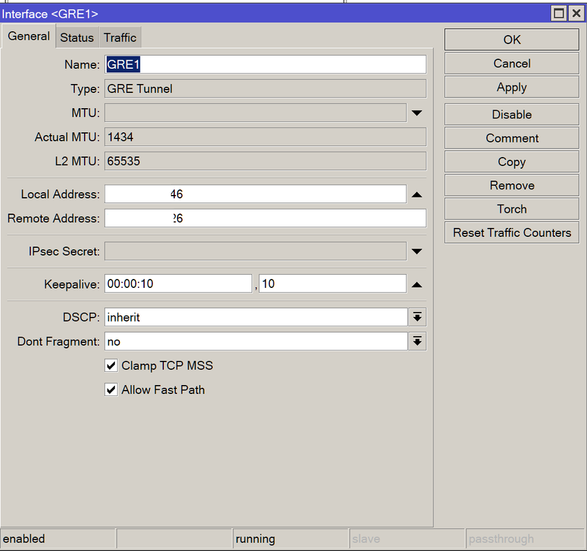Image resolution: width=587 pixels, height=551 pixels.
Task: Click the Actual MTU value 1434
Action: 265,137
